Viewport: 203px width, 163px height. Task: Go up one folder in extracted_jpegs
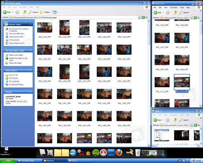24,12
